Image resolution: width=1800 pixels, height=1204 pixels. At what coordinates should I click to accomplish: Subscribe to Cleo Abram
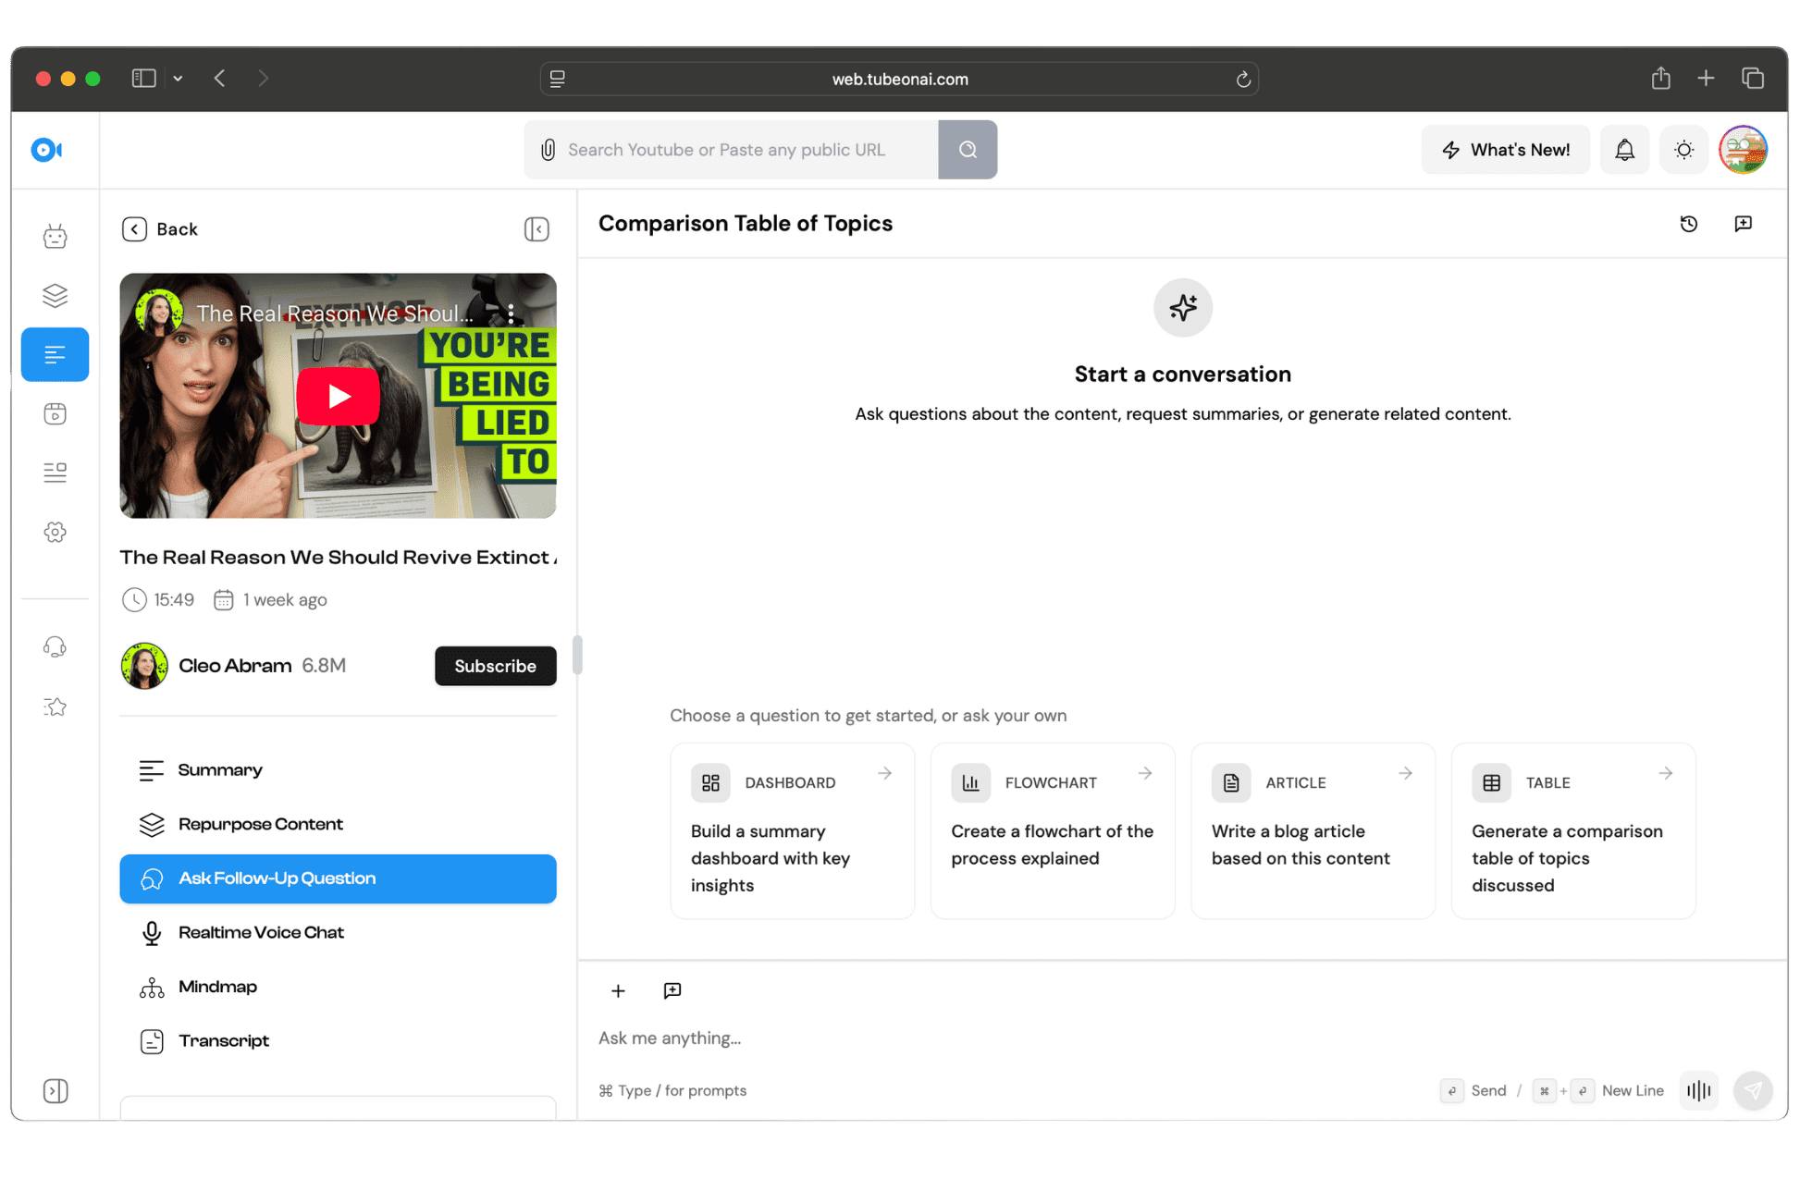coord(495,666)
